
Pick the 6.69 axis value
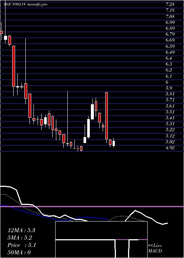170,40
